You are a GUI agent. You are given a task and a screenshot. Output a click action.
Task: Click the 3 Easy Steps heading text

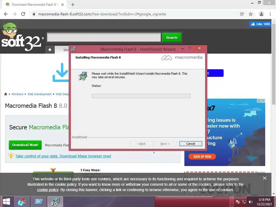click(91, 170)
